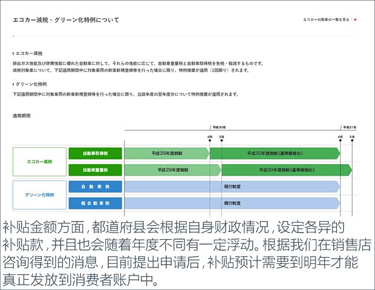The width and height of the screenshot is (375, 290).
Task: Click 平成30年度税制(基準厳格化) bar in 自動車重量税 row
Action: pyautogui.click(x=287, y=170)
